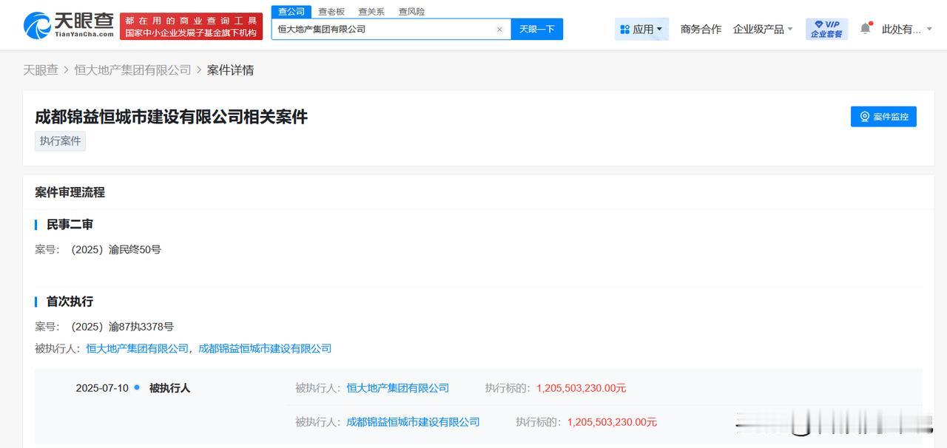This screenshot has width=947, height=448.
Task: Click the red banner 都在用的商业查询工具
Action: tap(191, 27)
